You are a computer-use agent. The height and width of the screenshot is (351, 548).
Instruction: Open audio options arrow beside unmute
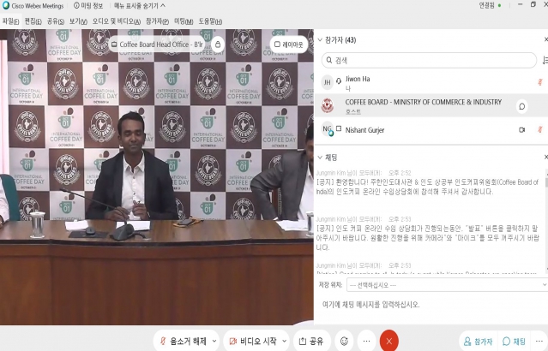point(213,341)
